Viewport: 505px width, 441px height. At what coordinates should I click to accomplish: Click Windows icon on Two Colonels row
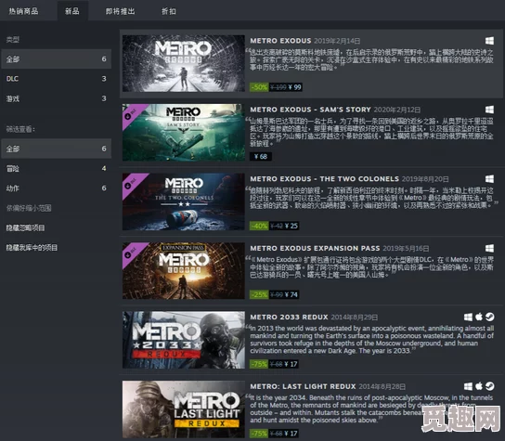tap(489, 179)
